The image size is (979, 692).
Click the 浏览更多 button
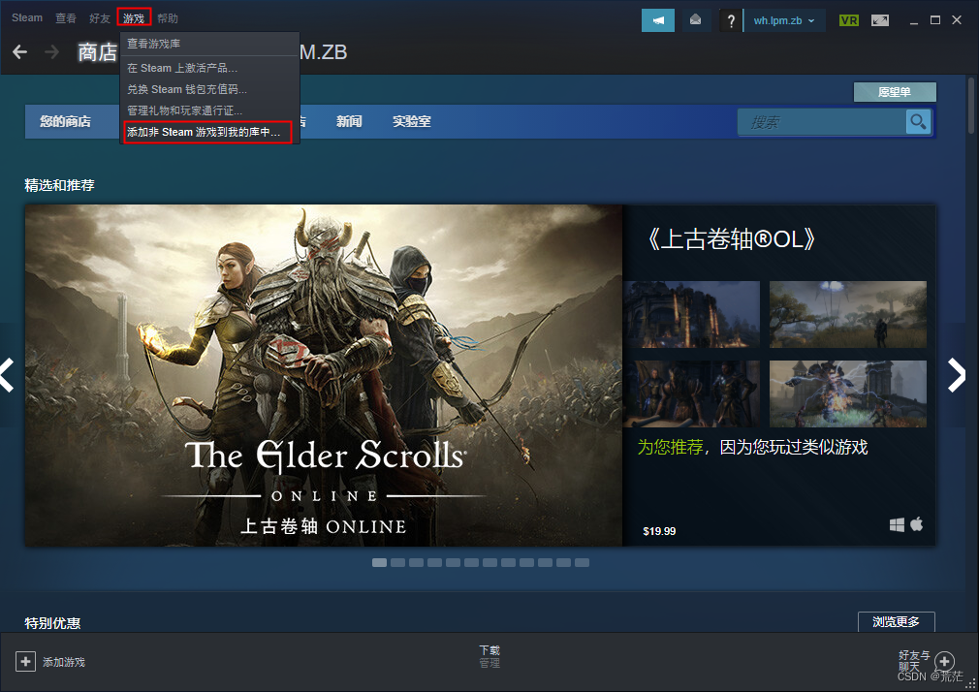coord(896,621)
